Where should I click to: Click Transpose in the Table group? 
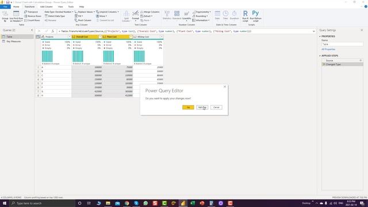[31, 11]
